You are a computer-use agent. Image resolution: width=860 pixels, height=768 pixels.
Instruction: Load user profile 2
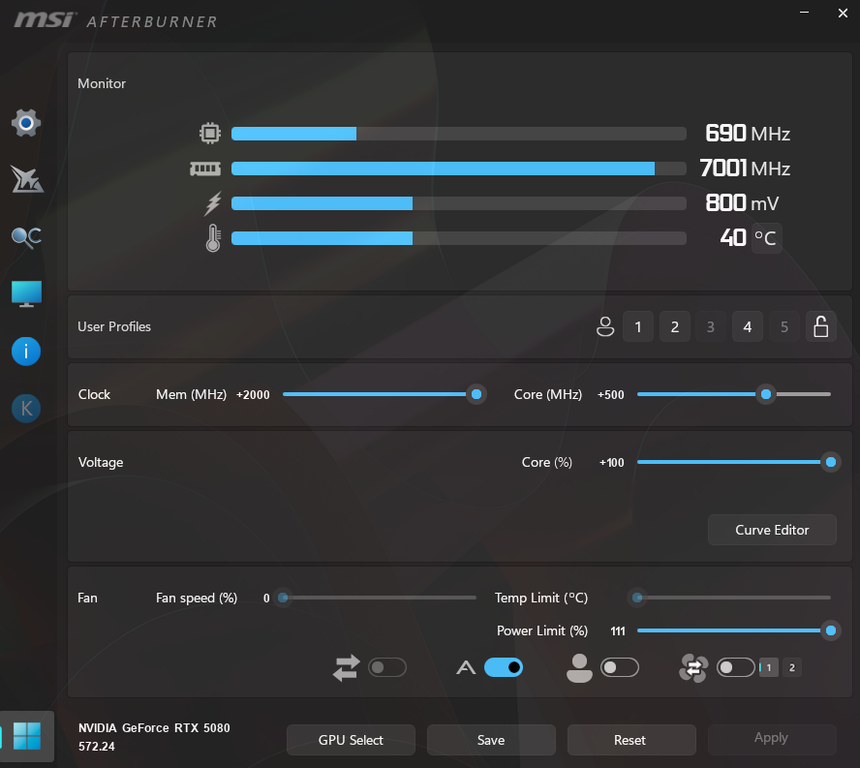tap(675, 327)
